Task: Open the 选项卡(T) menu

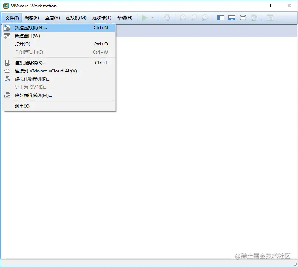Action: [x=102, y=18]
